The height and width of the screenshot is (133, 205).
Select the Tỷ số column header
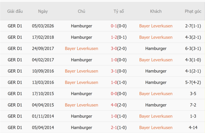119,11
